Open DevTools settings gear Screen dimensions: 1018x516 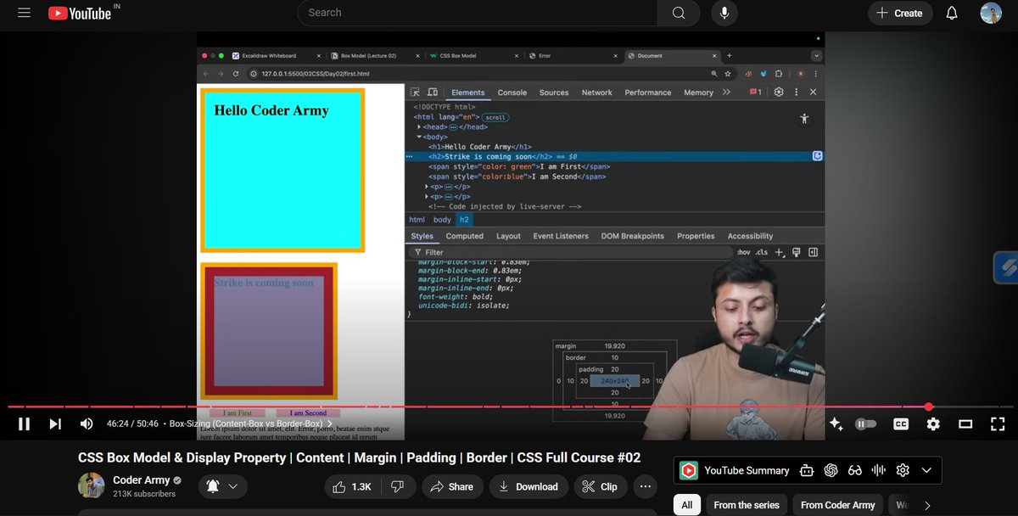[x=779, y=92]
